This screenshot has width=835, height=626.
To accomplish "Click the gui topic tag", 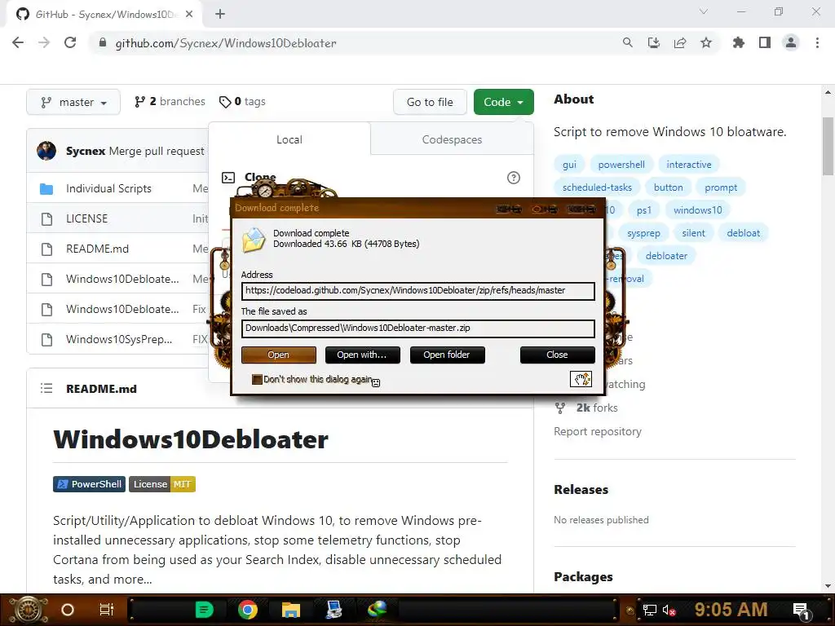I will pyautogui.click(x=569, y=165).
